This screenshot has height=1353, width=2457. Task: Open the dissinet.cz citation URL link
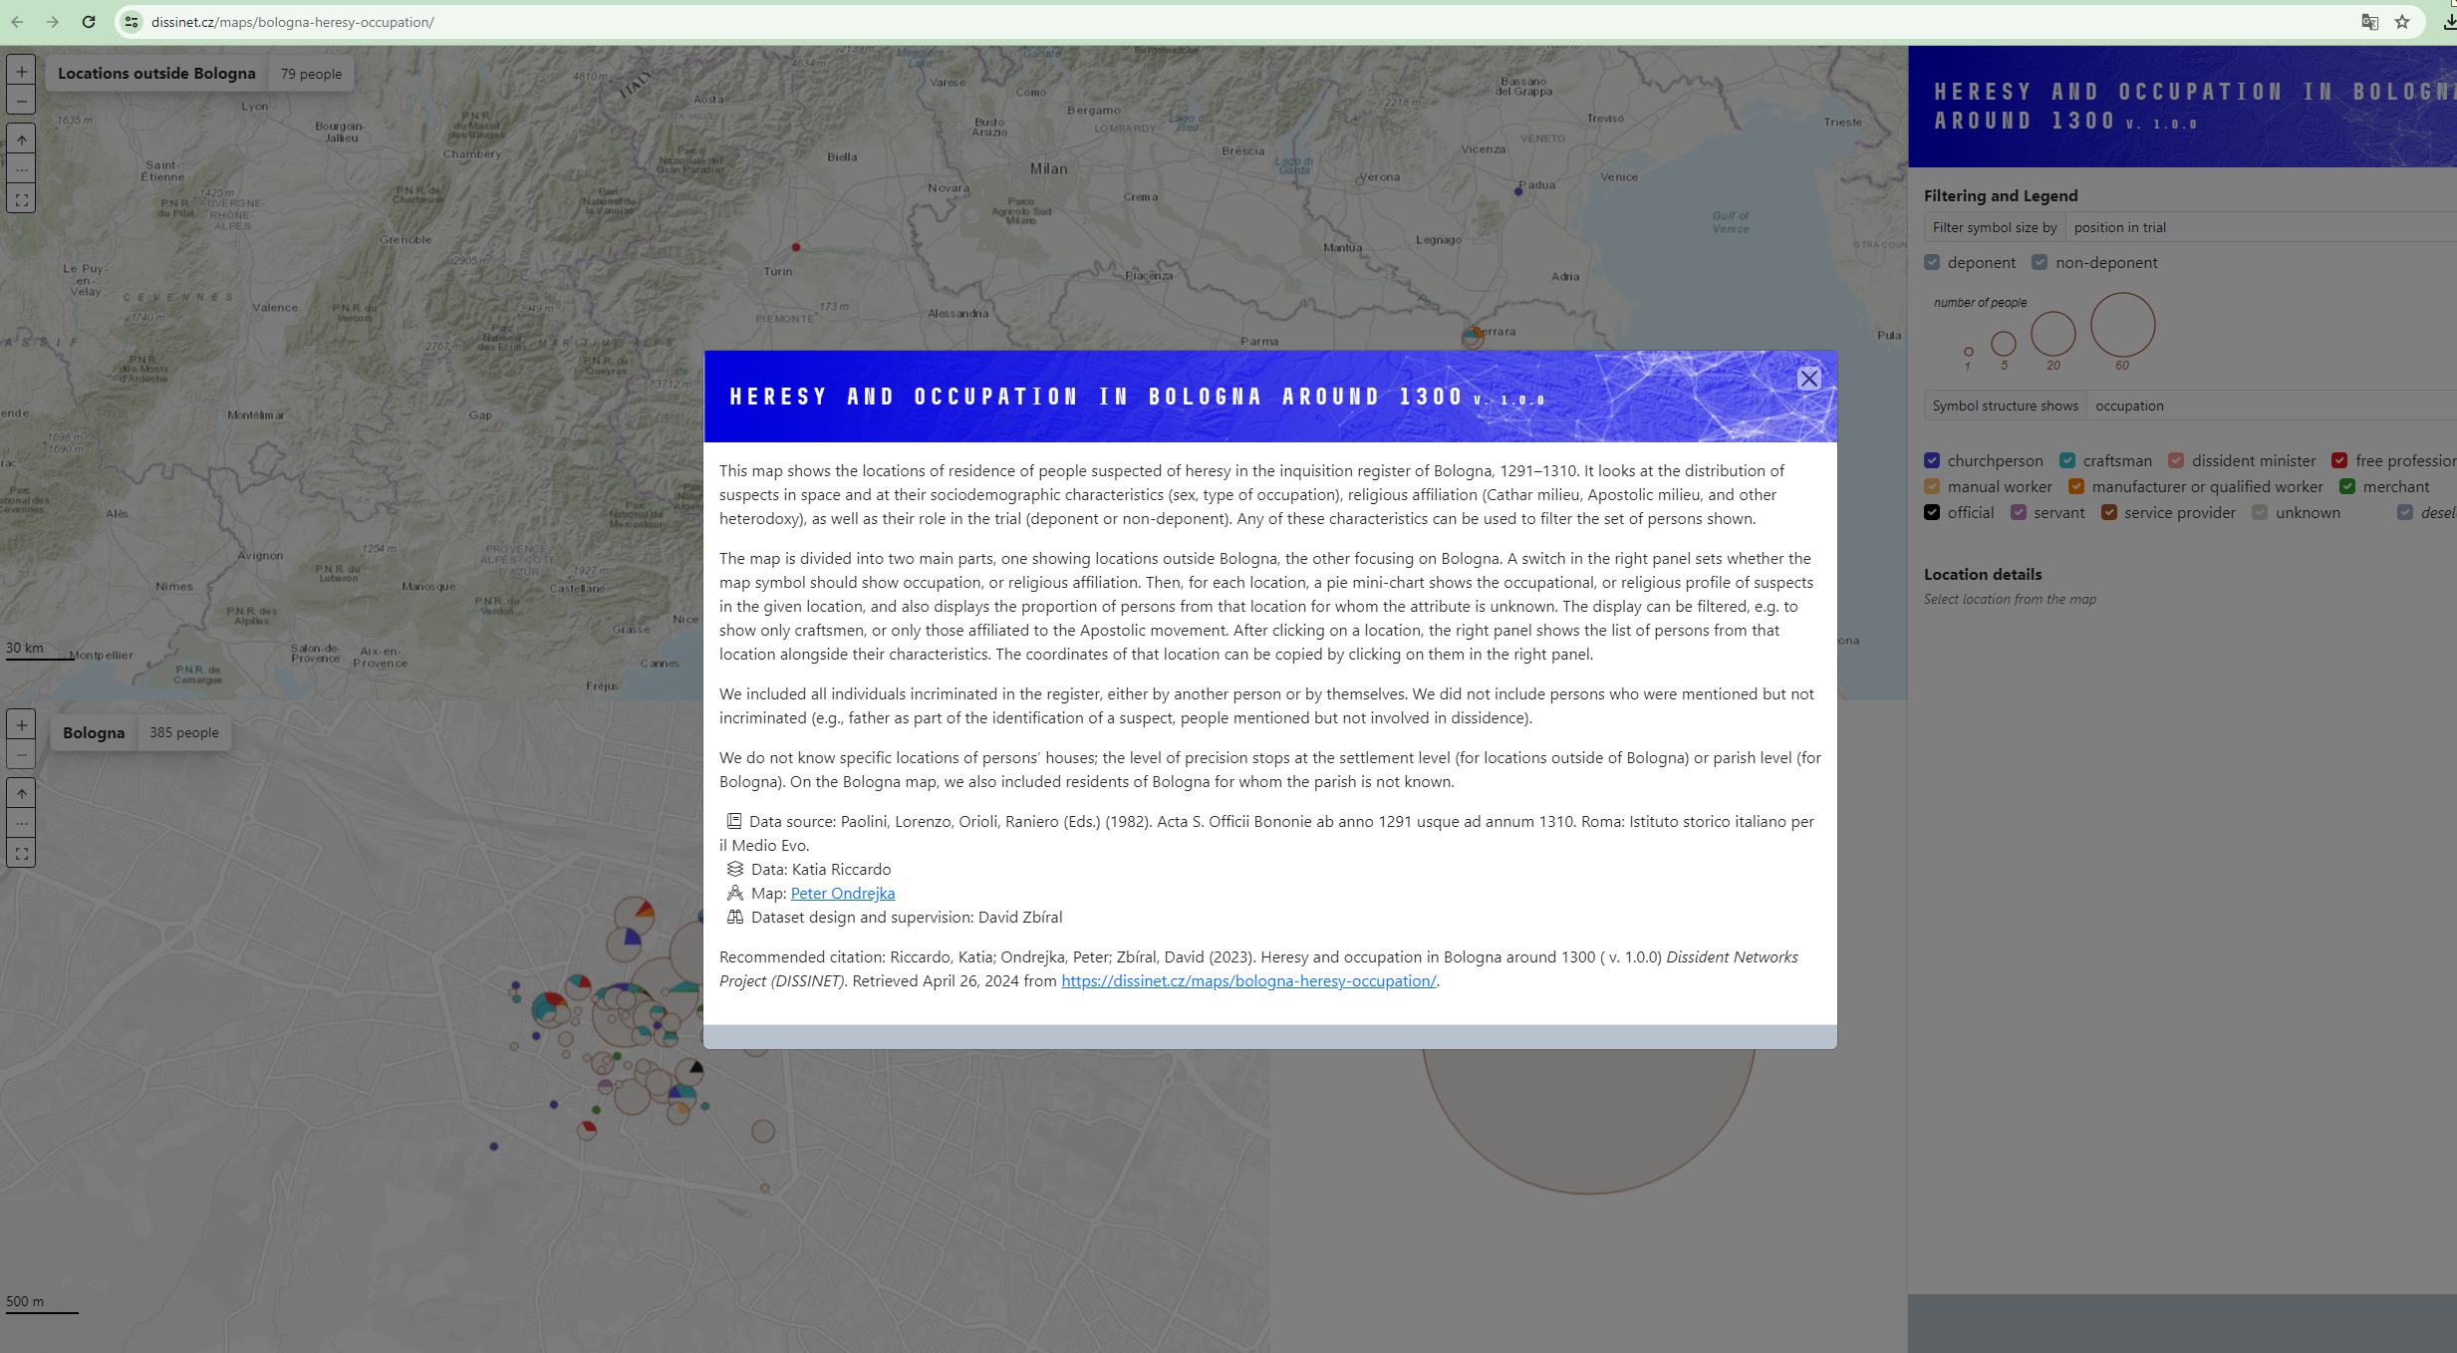pos(1247,980)
